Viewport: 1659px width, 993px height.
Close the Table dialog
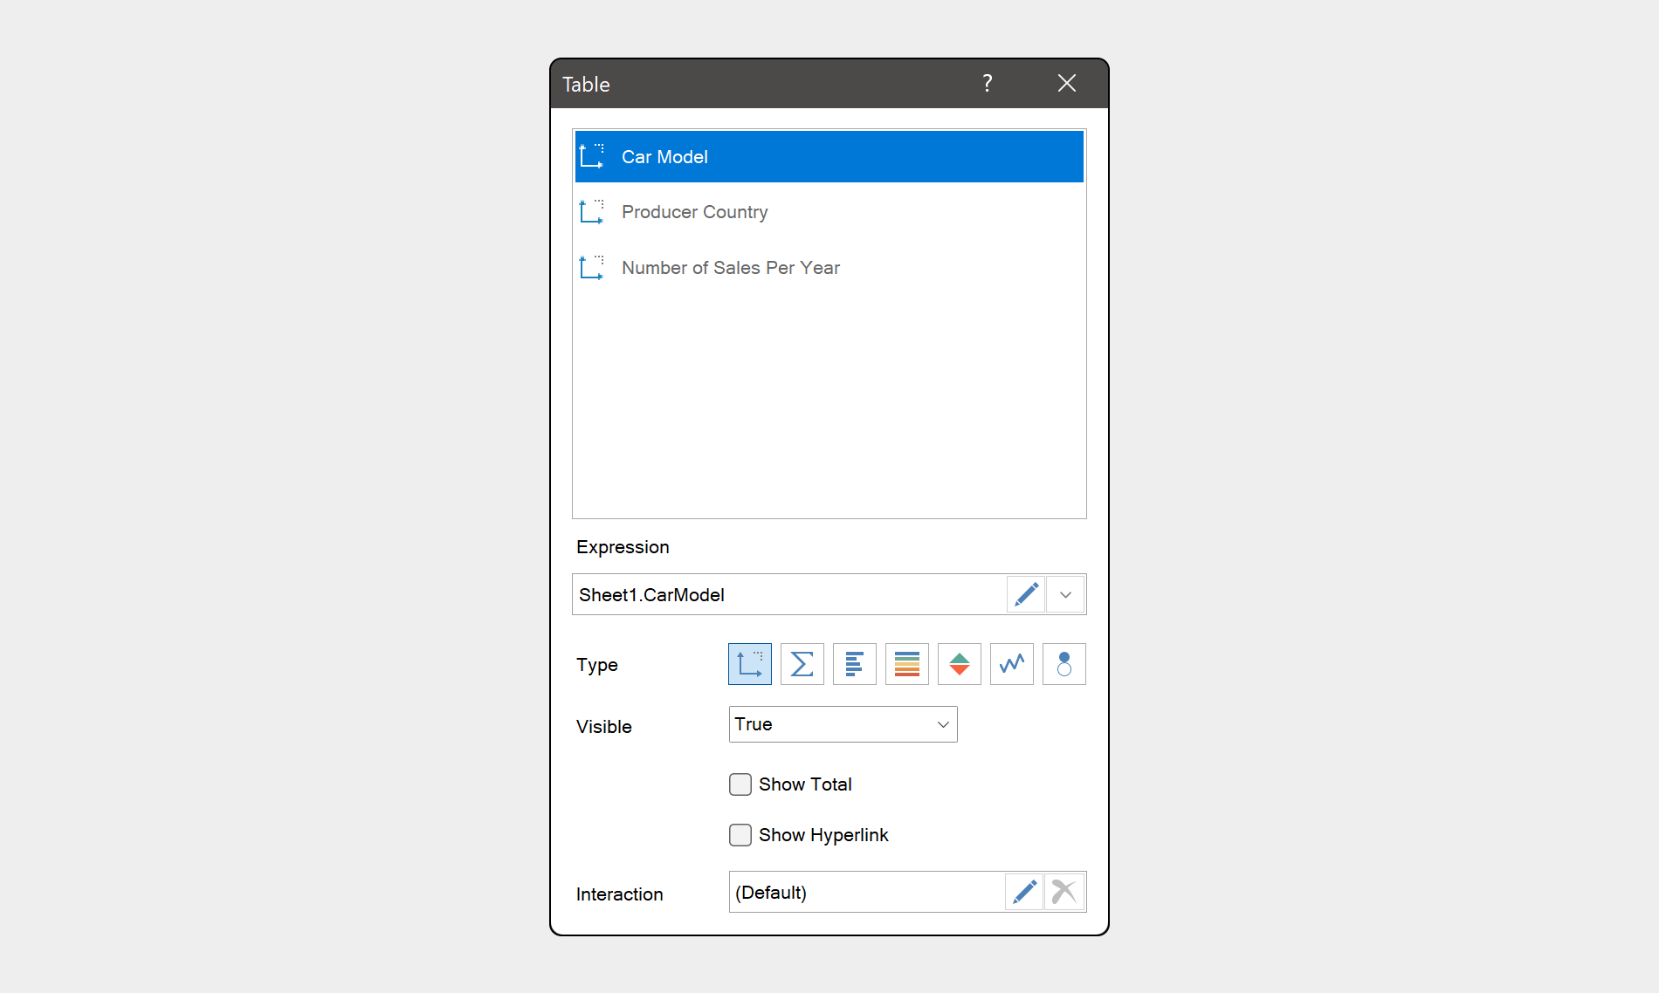1066,84
